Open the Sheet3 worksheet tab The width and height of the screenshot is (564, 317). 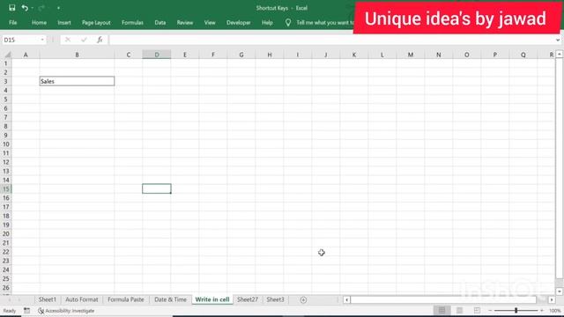click(275, 299)
